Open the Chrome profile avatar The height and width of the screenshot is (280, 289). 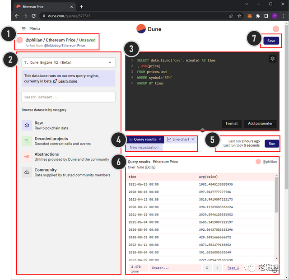[275, 16]
